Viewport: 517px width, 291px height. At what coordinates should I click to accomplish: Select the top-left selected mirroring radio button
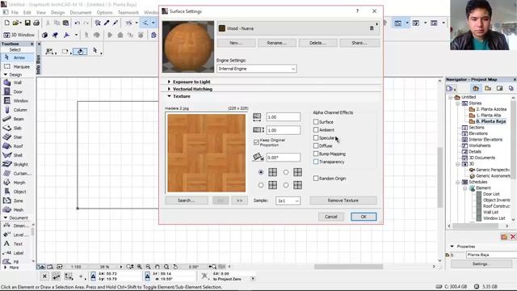click(261, 172)
